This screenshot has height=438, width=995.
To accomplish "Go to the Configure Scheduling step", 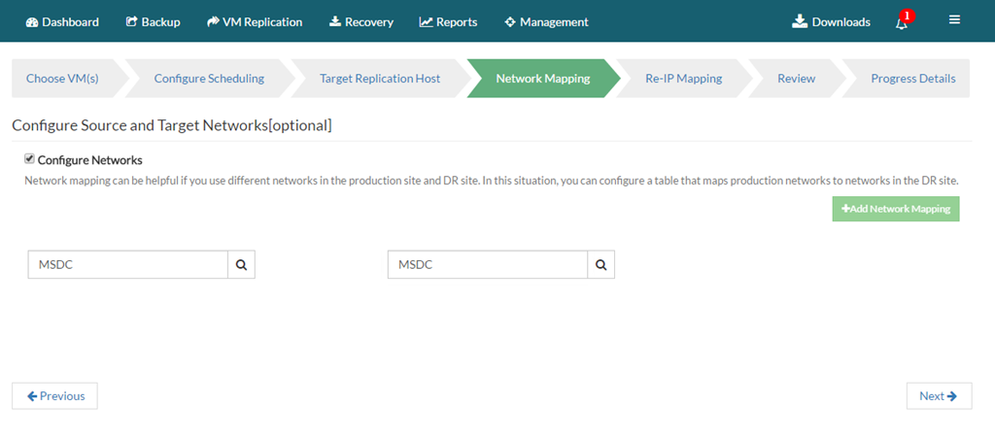I will (x=209, y=79).
